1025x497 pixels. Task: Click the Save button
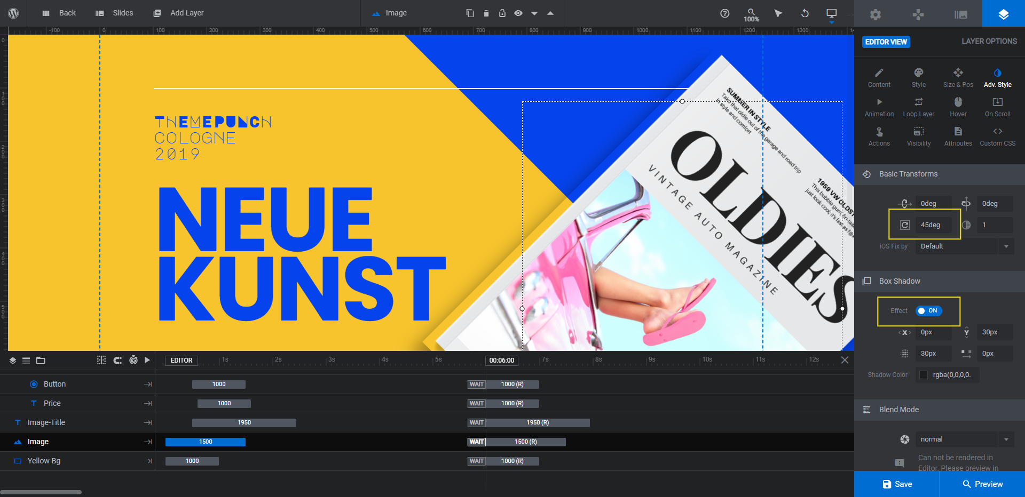897,484
